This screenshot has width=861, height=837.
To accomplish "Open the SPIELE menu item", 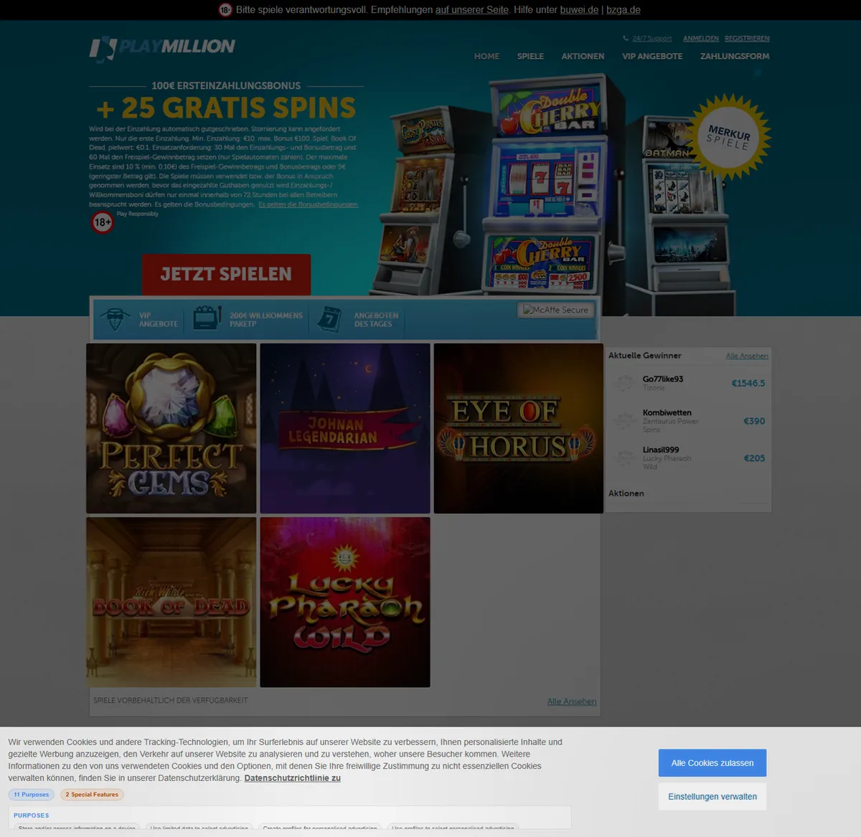I will coord(530,56).
